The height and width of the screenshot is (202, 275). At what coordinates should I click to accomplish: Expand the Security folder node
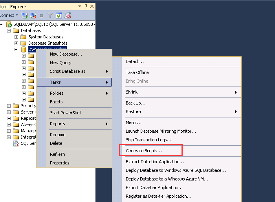(x=9, y=106)
